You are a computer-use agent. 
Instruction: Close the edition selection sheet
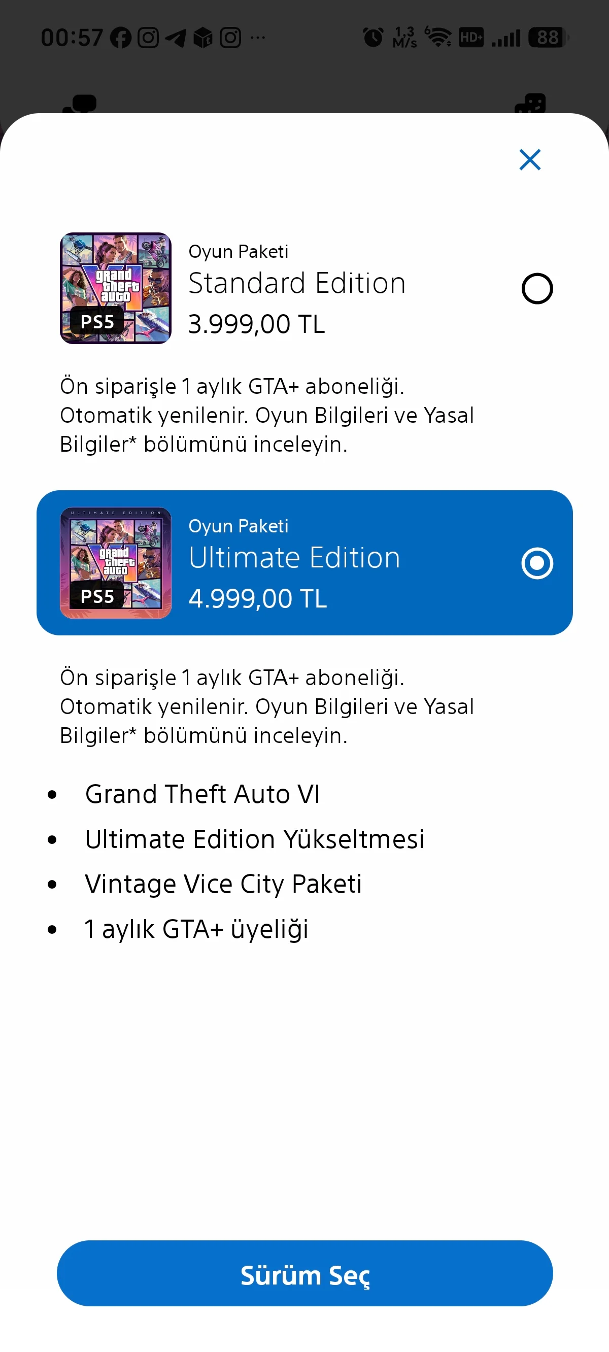click(530, 159)
